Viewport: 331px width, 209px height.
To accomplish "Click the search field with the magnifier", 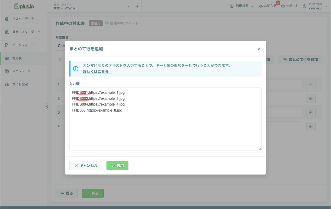I will pyautogui.click(x=61, y=60).
